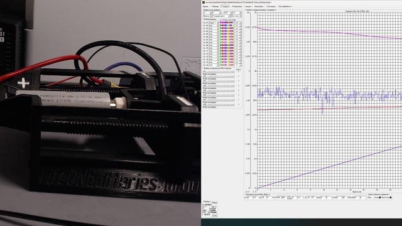Tick the checkbox right of slot №4

tap(239, 85)
